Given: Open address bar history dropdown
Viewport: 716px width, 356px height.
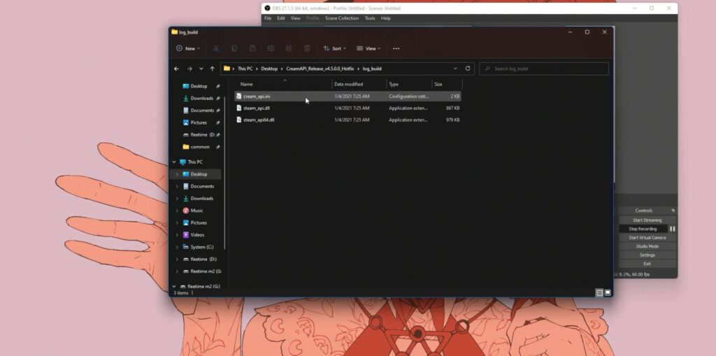Looking at the screenshot, I should pos(455,69).
